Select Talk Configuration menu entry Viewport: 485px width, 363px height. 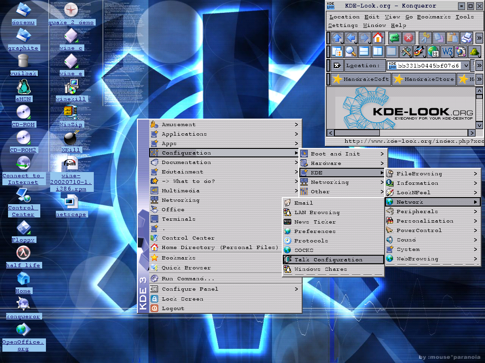[x=333, y=259]
